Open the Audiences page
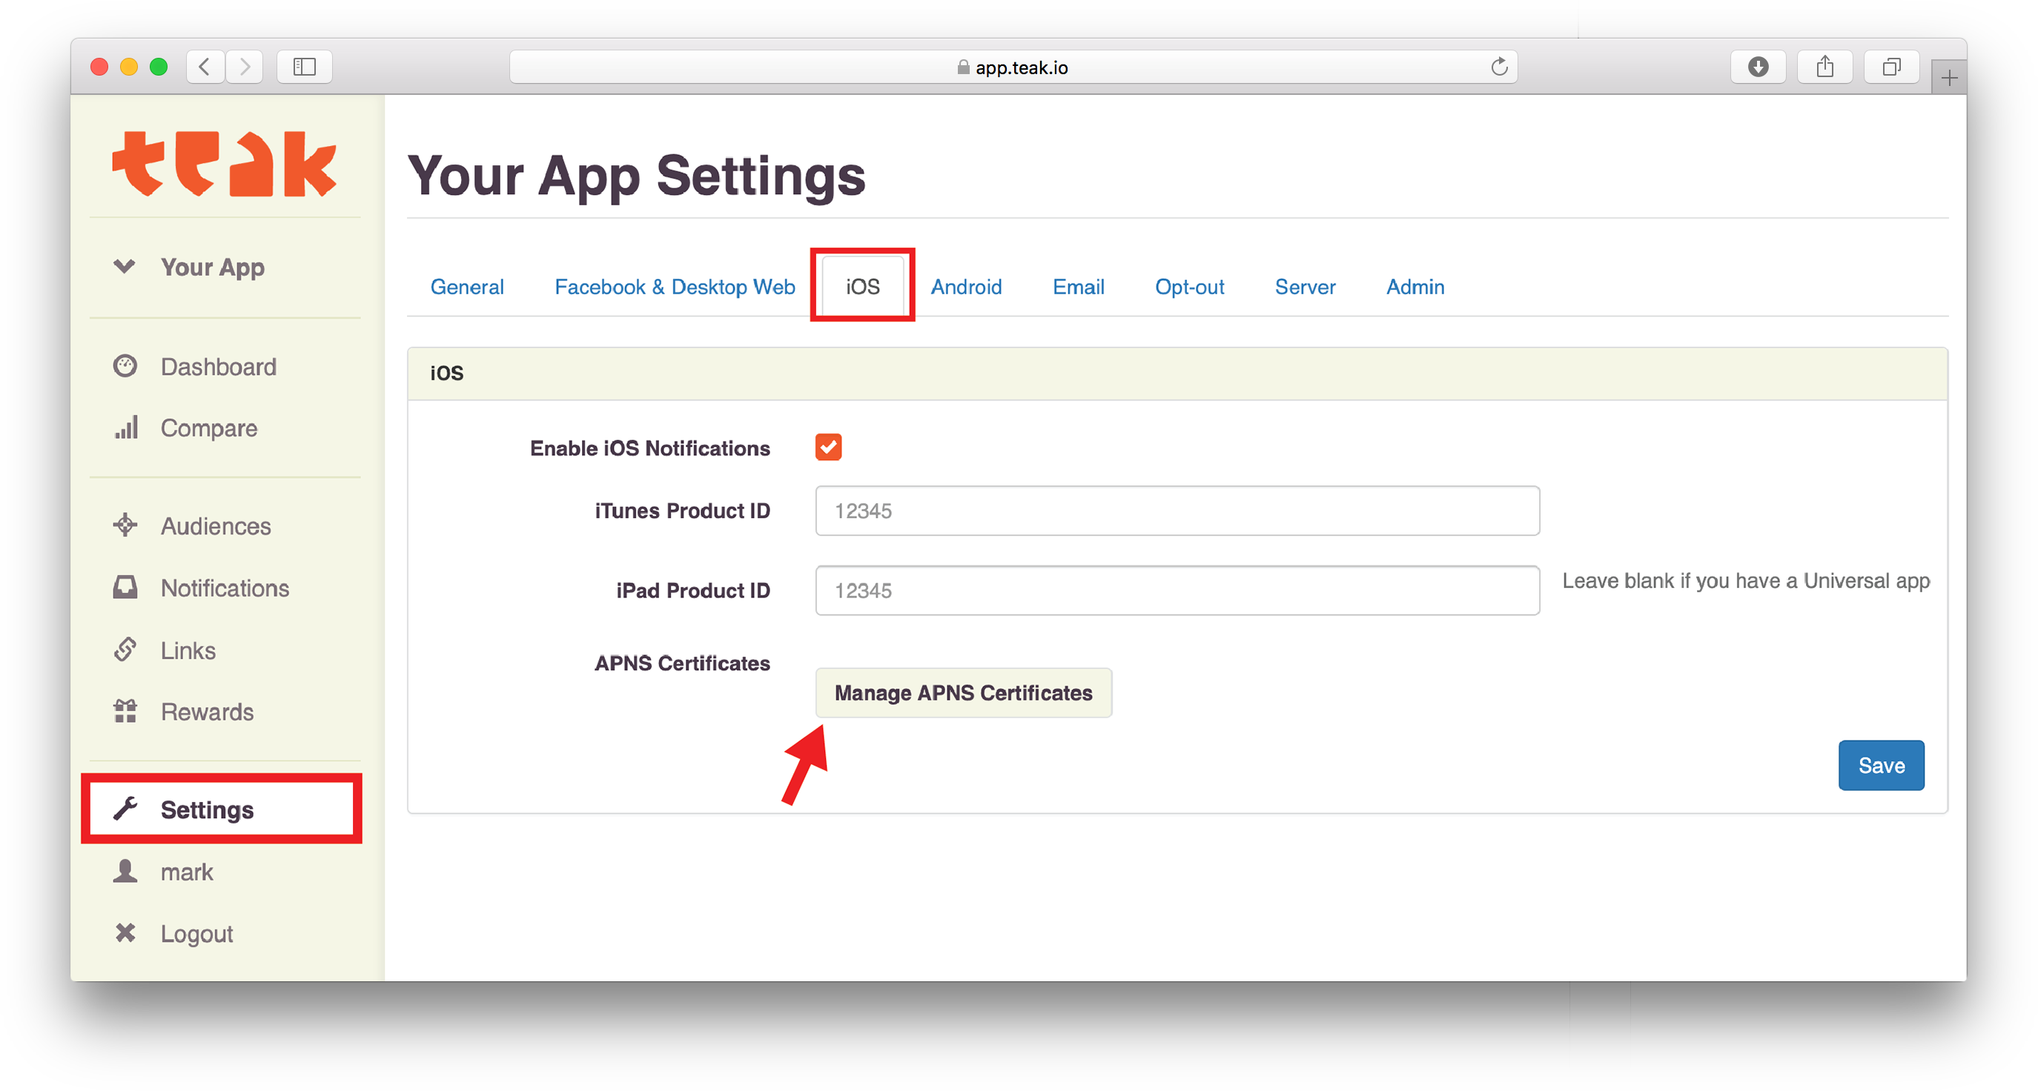 [x=215, y=526]
